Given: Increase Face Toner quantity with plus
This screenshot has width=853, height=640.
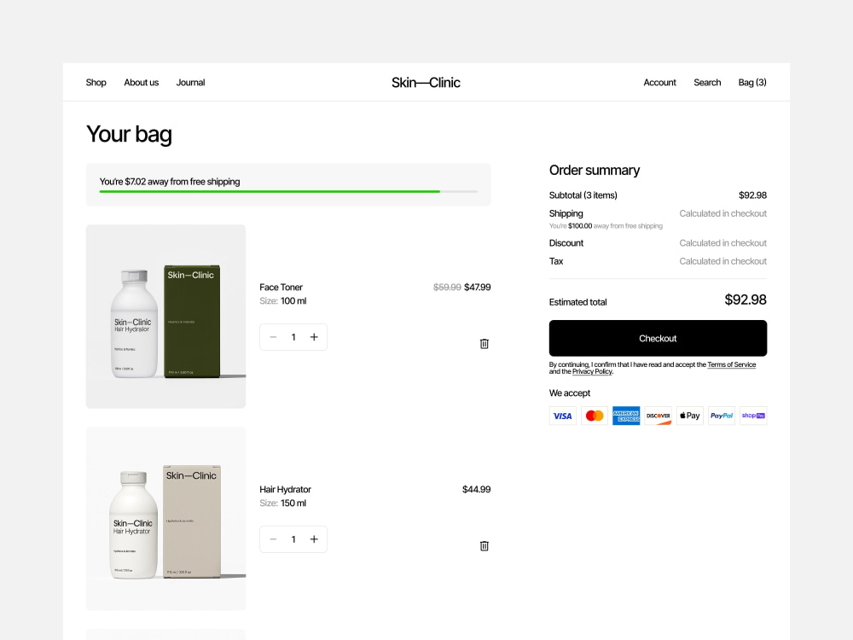Looking at the screenshot, I should (x=314, y=337).
